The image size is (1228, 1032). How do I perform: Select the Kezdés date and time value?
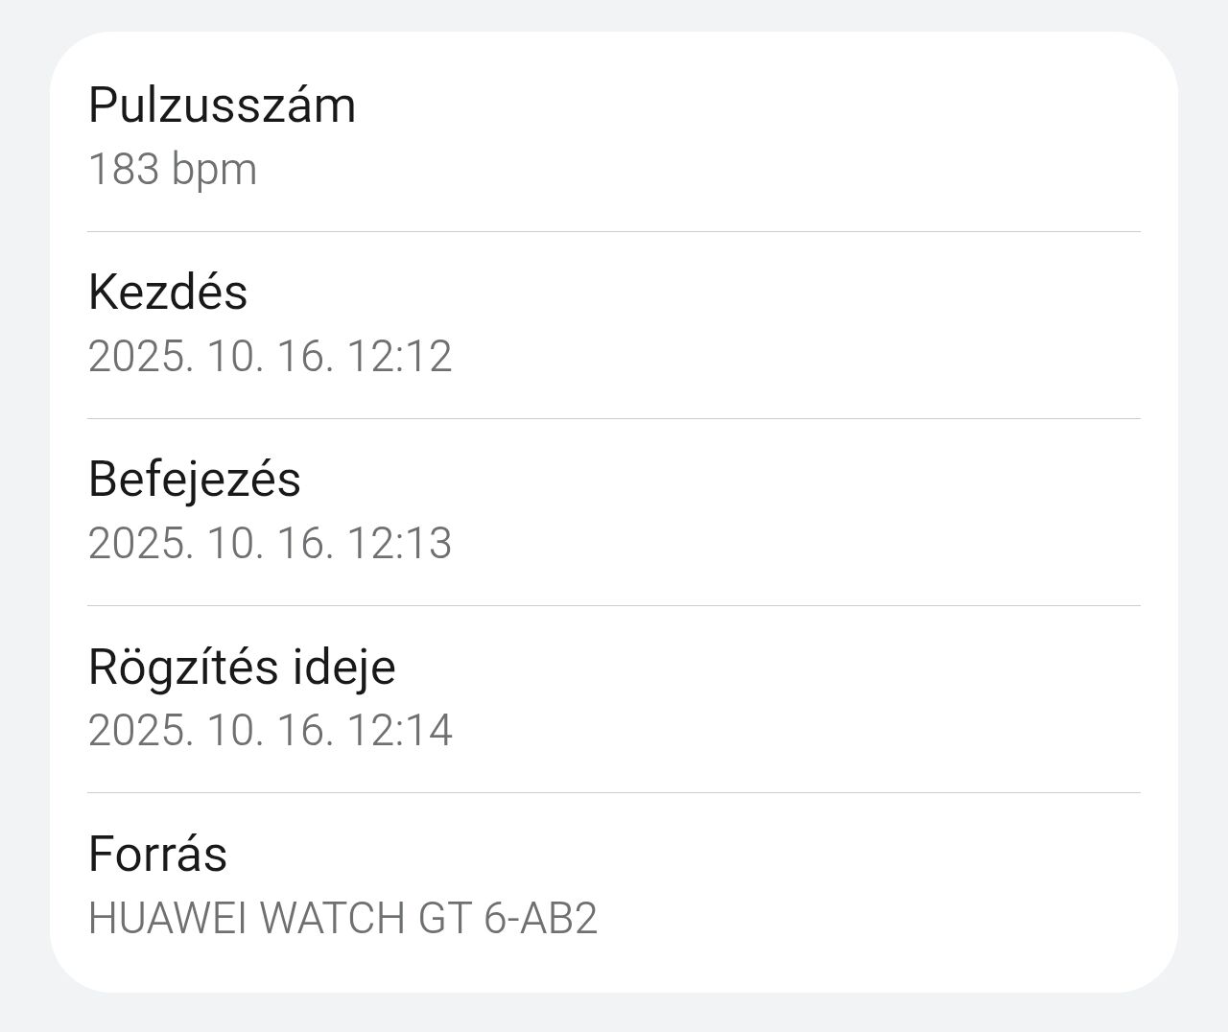(270, 357)
